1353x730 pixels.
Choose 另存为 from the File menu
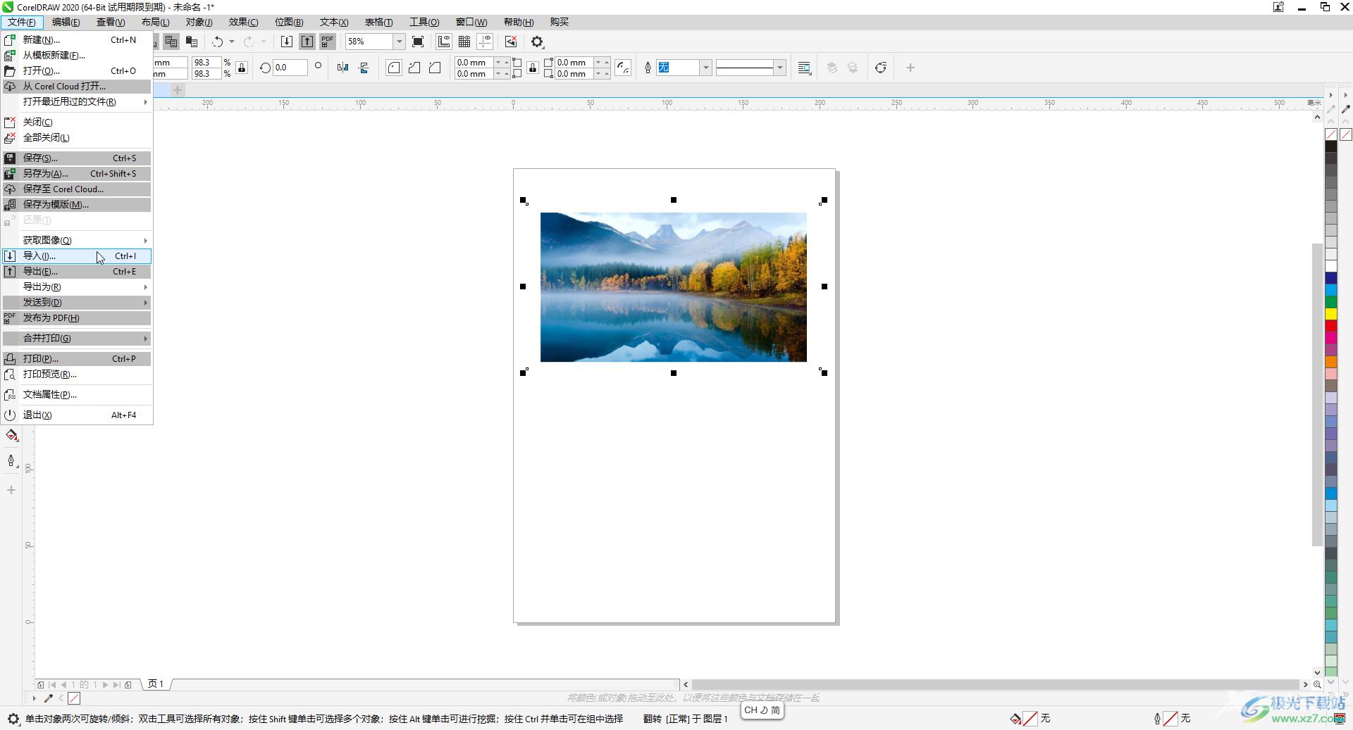(x=77, y=173)
